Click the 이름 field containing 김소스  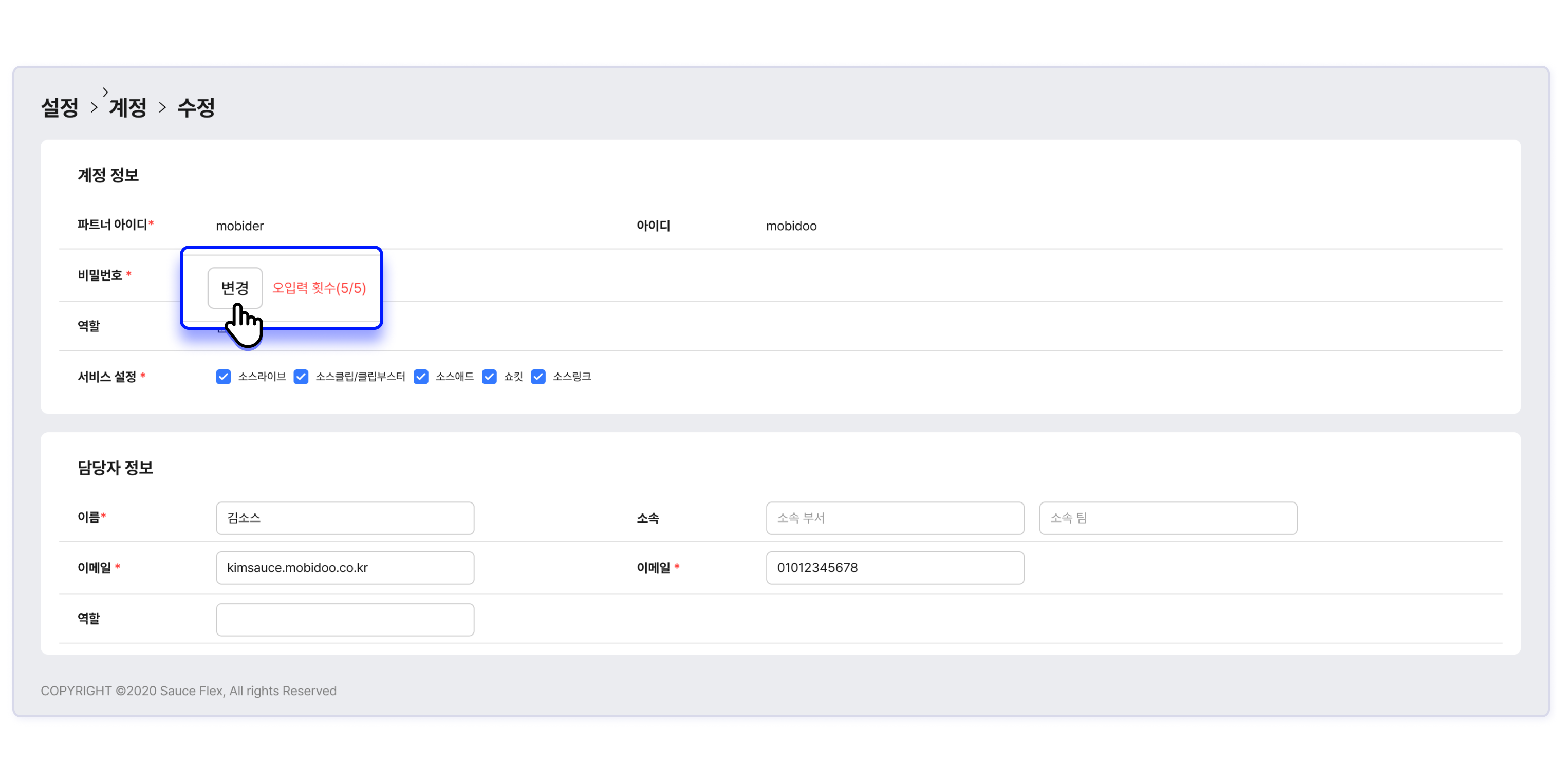[x=344, y=517]
